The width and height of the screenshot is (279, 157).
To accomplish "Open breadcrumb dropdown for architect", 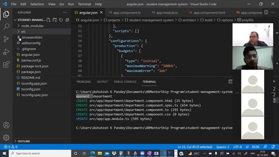I will (187, 20).
